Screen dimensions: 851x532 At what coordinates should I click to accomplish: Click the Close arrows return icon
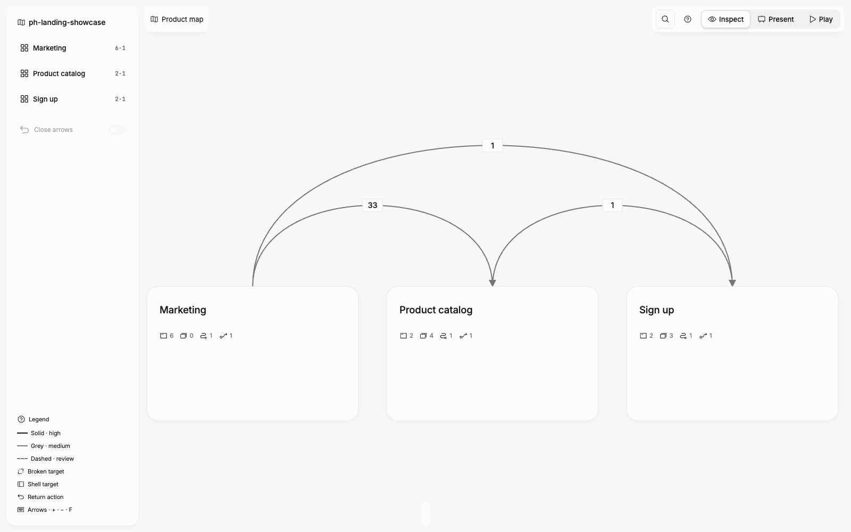tap(24, 130)
